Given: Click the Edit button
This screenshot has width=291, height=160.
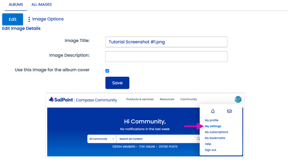Looking at the screenshot, I should tap(13, 19).
